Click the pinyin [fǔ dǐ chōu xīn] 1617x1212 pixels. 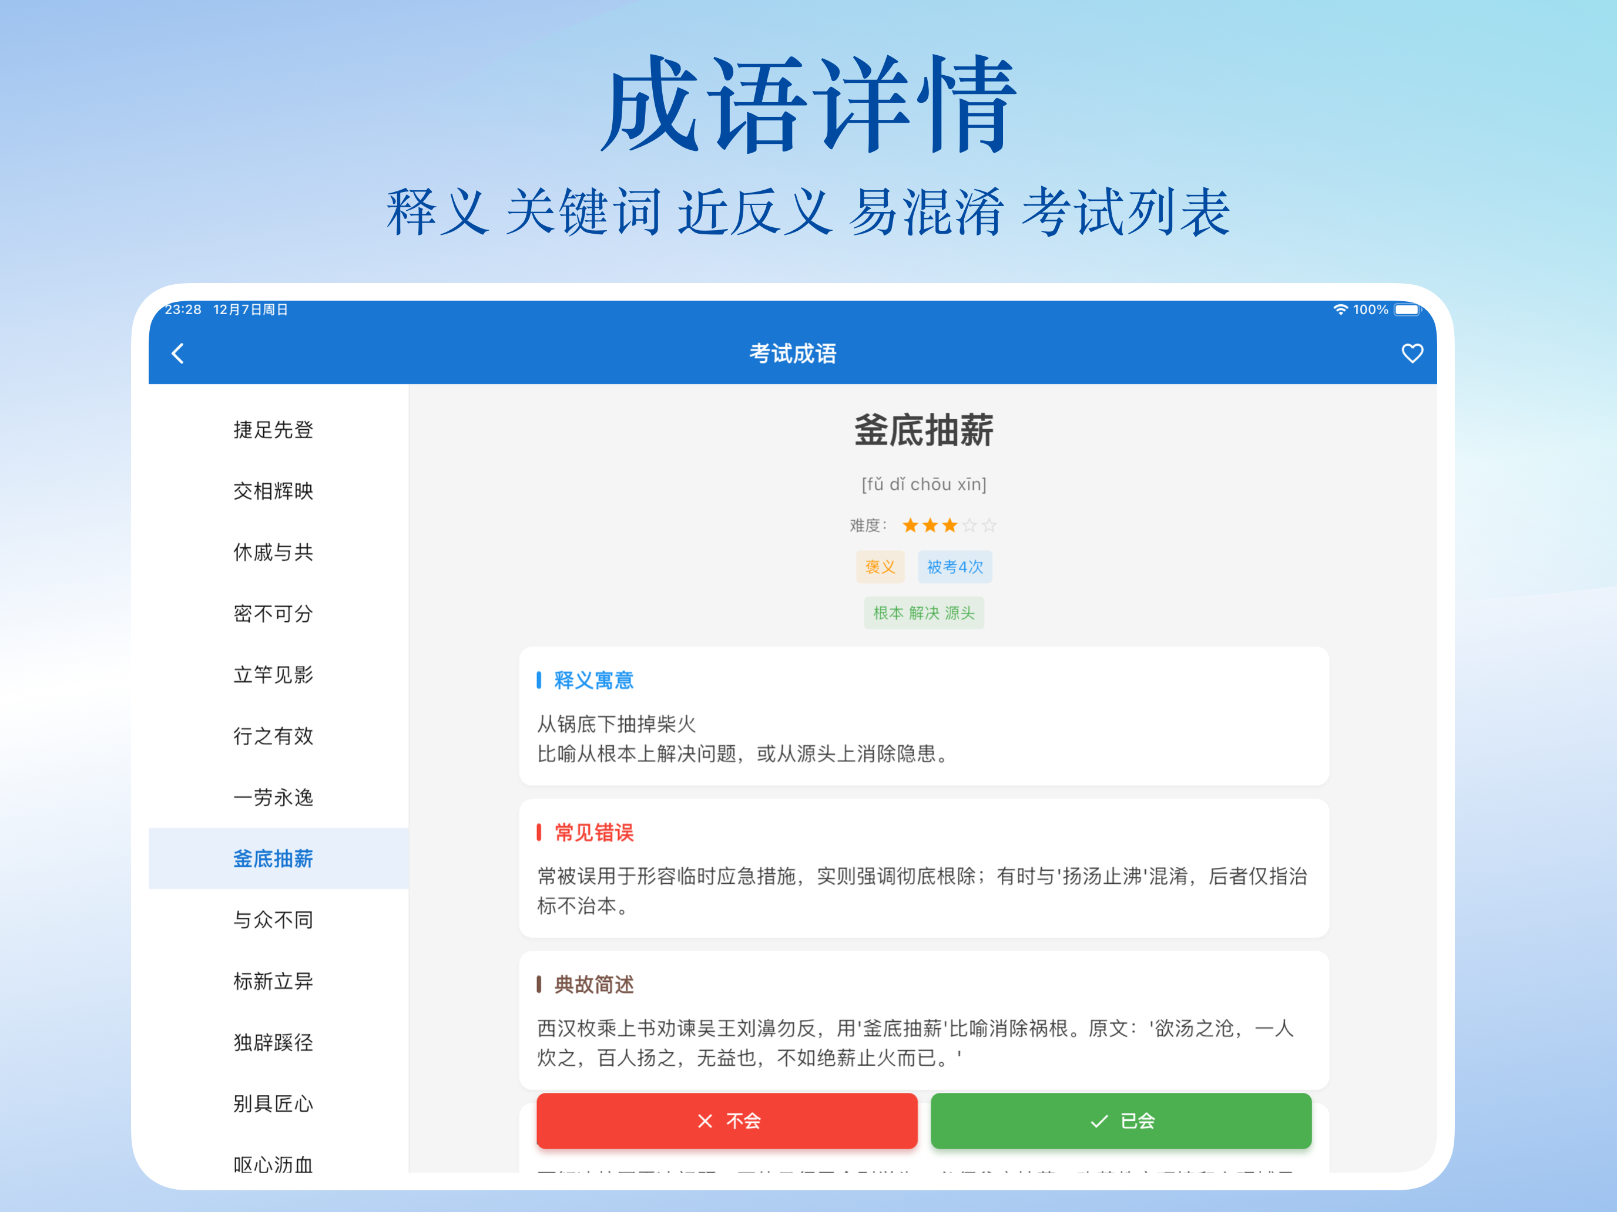coord(924,484)
